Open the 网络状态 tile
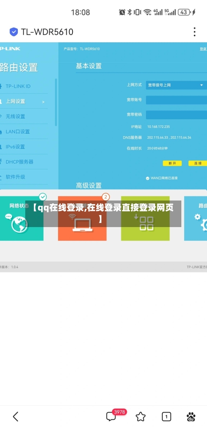The width and height of the screenshot is (207, 428). (x=22, y=218)
